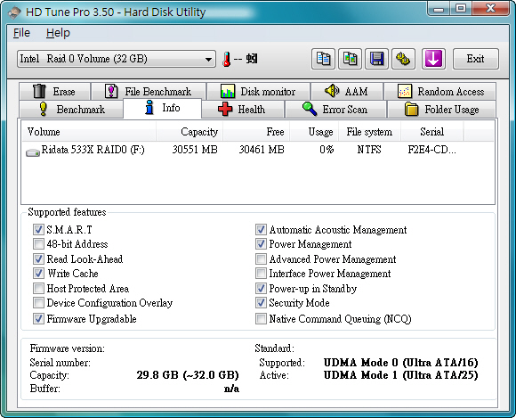Toggle the Host Protected Area checkbox
516x418 pixels.
point(38,289)
